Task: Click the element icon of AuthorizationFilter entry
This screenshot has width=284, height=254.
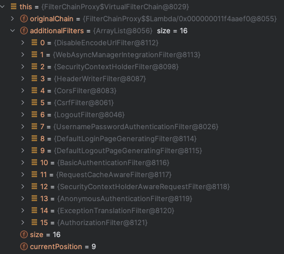Action: pyautogui.click(x=34, y=222)
